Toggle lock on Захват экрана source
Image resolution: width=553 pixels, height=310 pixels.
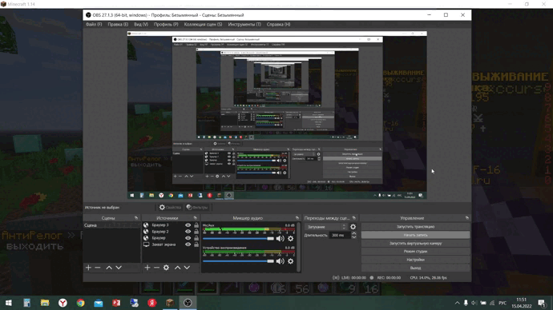[x=196, y=244]
